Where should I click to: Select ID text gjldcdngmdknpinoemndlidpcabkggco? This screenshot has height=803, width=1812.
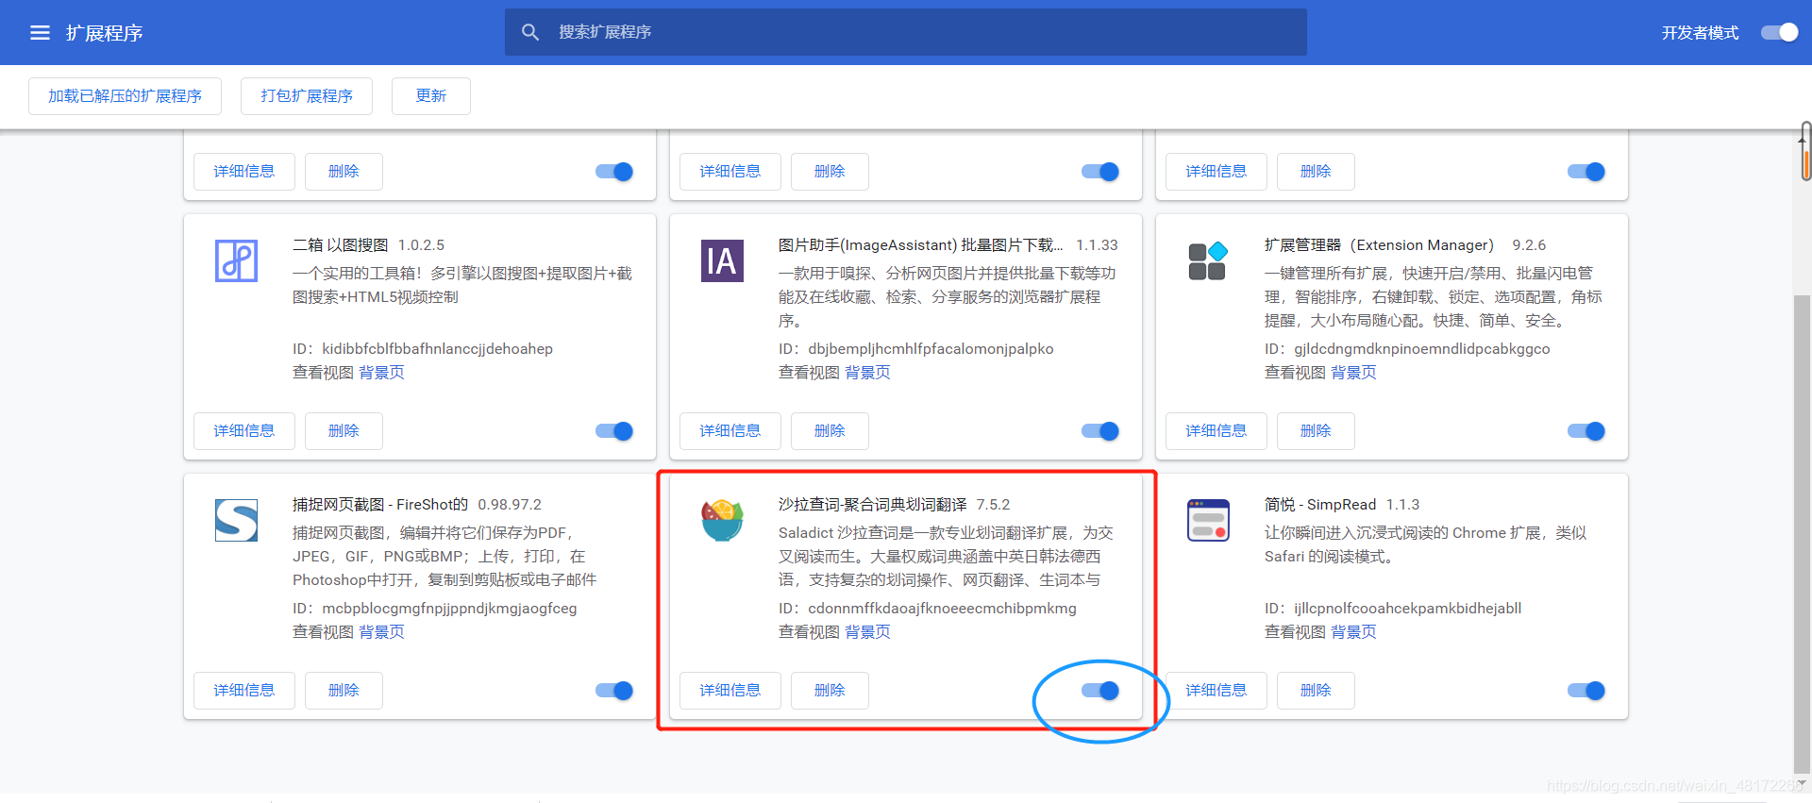tap(1421, 349)
